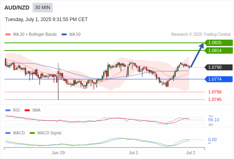234x159 pixels.
Task: Click the AUD/NZD pair title
Action: click(17, 8)
